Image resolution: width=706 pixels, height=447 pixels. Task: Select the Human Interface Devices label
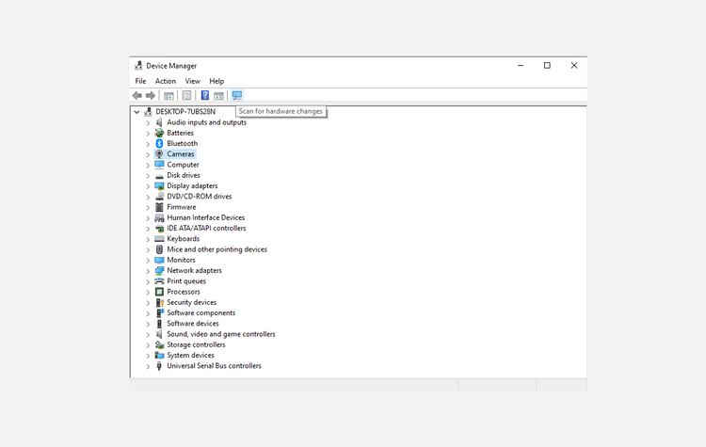click(x=206, y=217)
